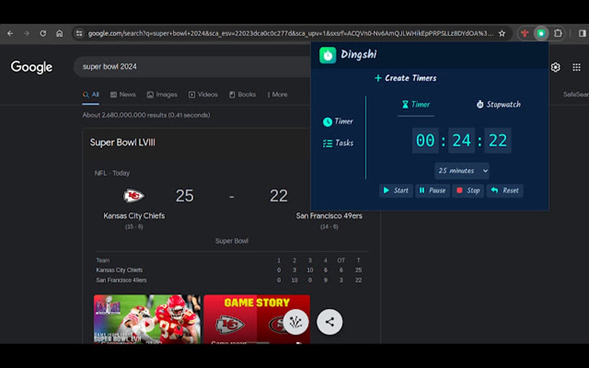Reset the timer to 25 minutes
The height and width of the screenshot is (368, 589).
(505, 190)
